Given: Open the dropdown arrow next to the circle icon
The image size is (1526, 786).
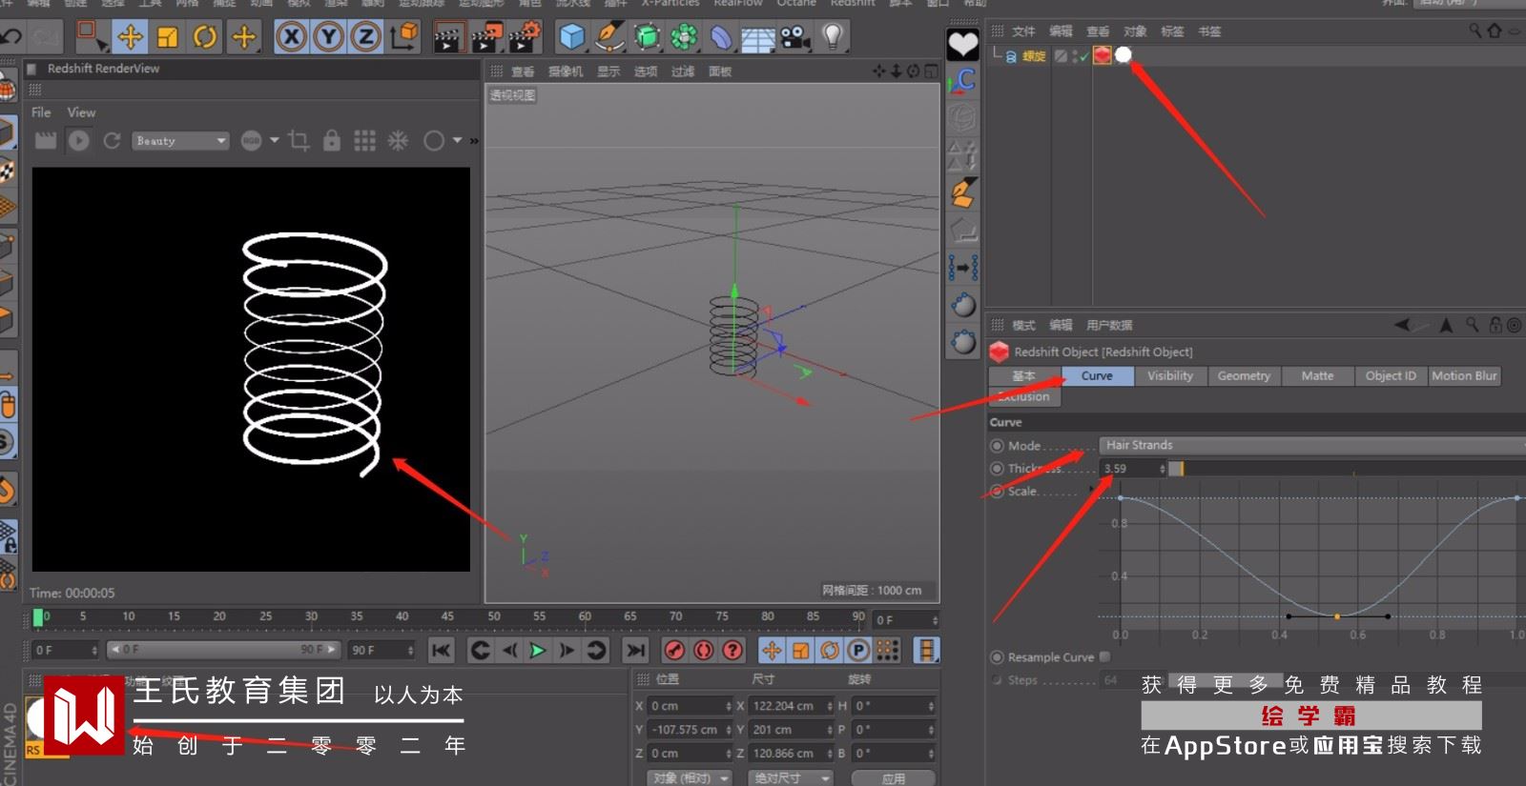Looking at the screenshot, I should tap(457, 140).
